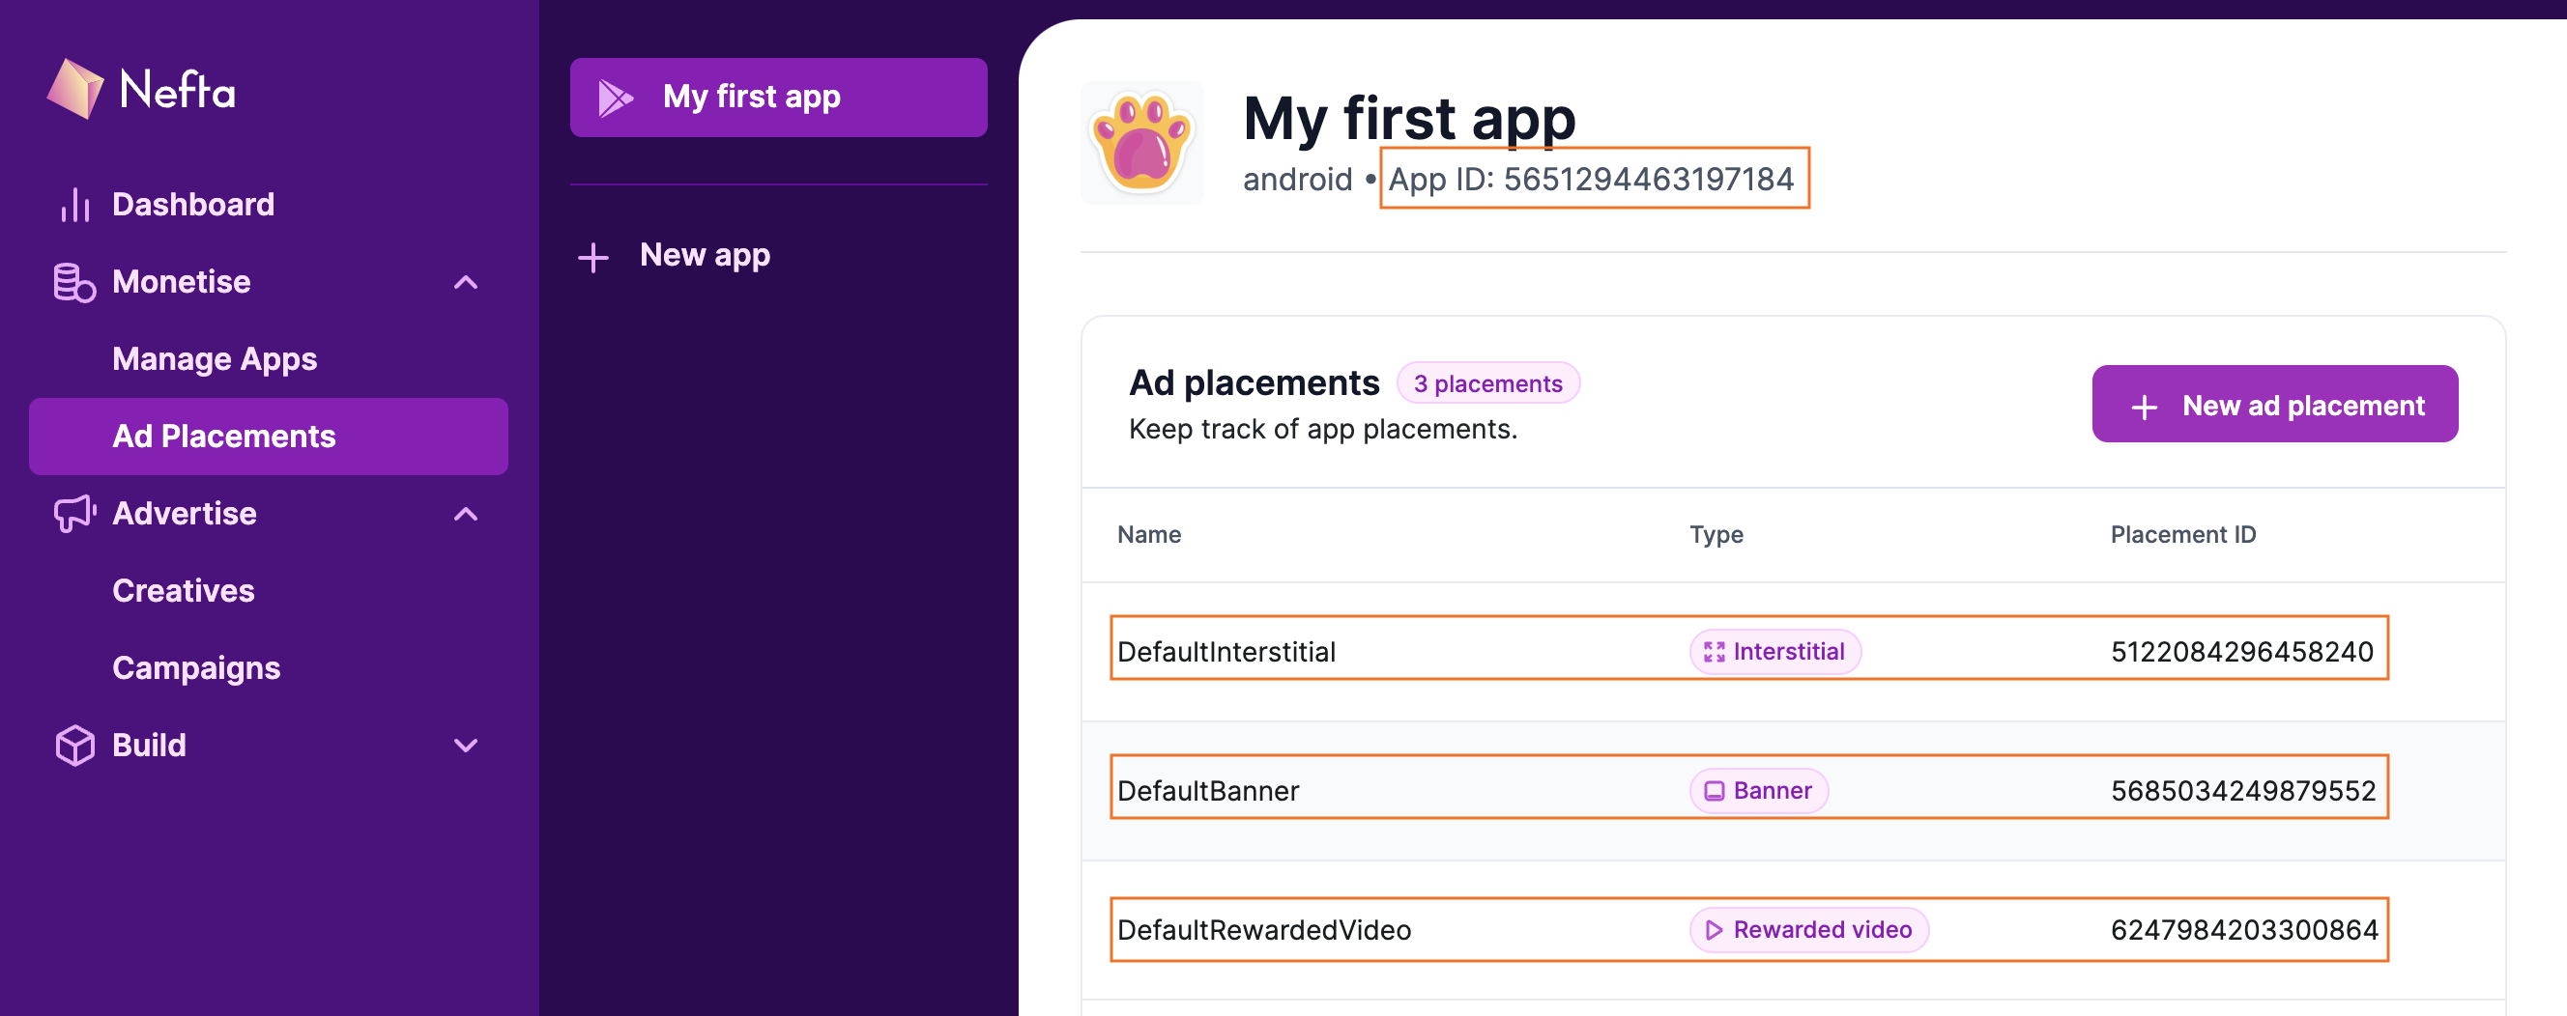Click the Monetise coins icon

pyautogui.click(x=73, y=282)
